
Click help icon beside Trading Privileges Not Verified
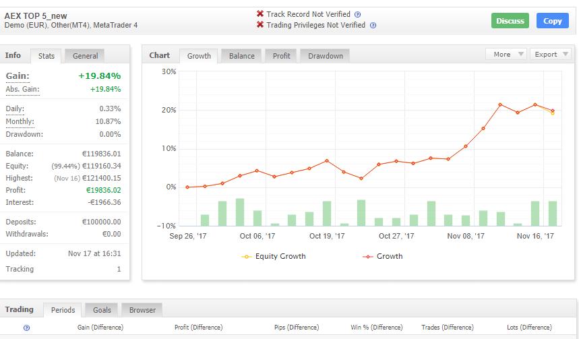click(373, 26)
